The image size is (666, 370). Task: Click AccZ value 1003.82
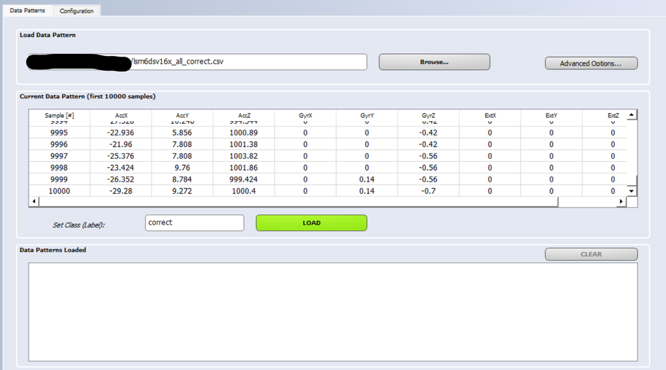[243, 156]
